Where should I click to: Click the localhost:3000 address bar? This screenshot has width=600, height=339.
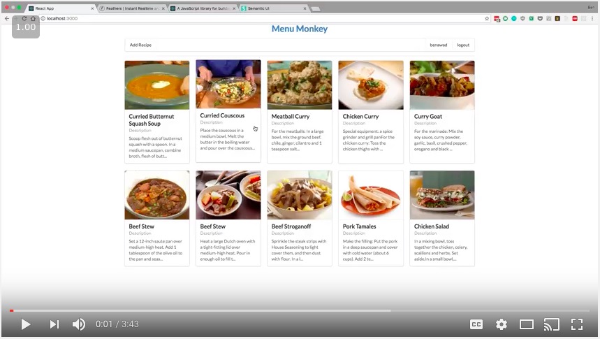click(x=264, y=18)
